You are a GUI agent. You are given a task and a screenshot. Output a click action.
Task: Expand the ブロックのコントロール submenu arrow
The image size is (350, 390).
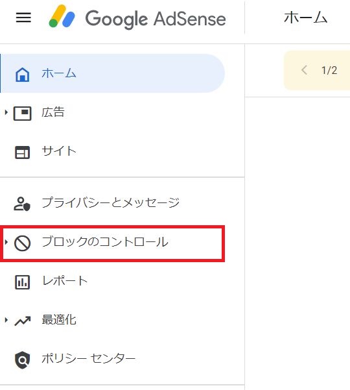point(6,241)
